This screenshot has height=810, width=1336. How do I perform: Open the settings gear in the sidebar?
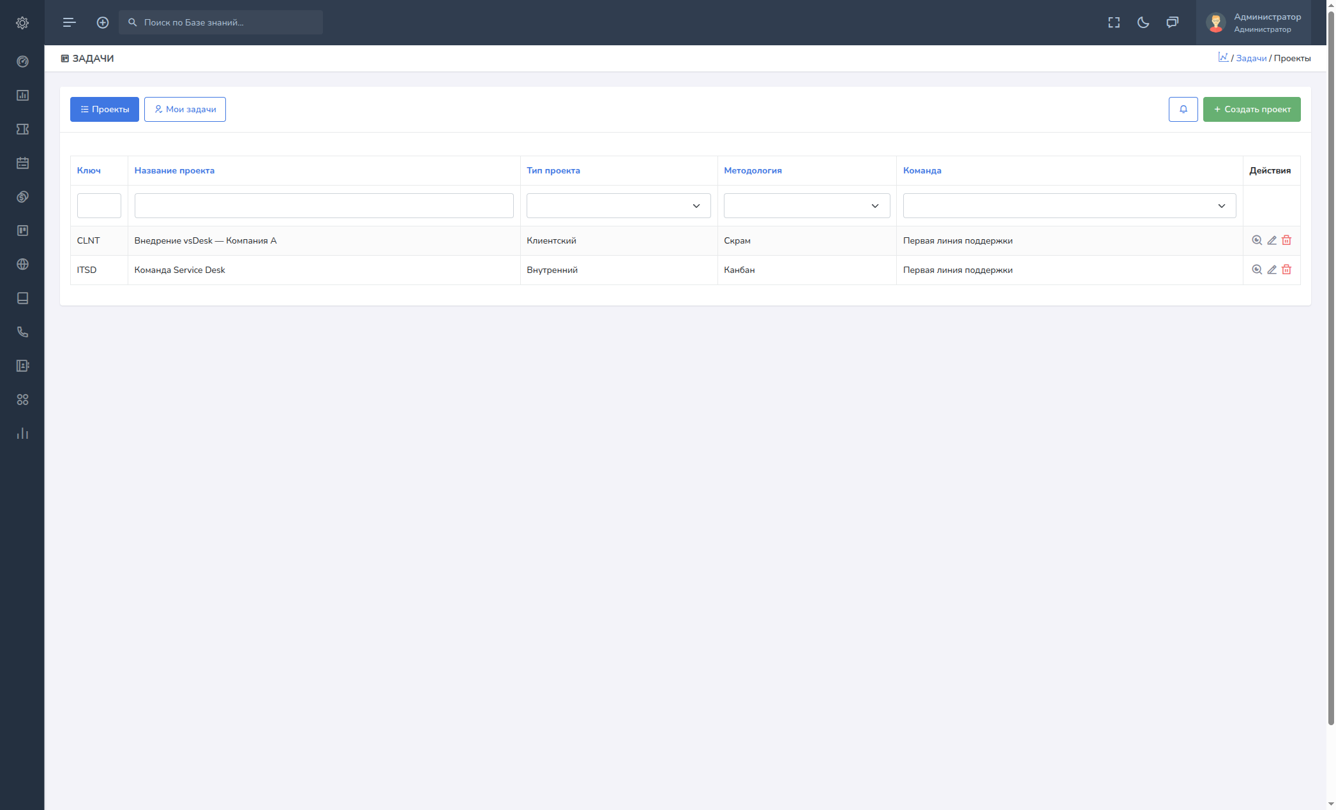pyautogui.click(x=22, y=23)
